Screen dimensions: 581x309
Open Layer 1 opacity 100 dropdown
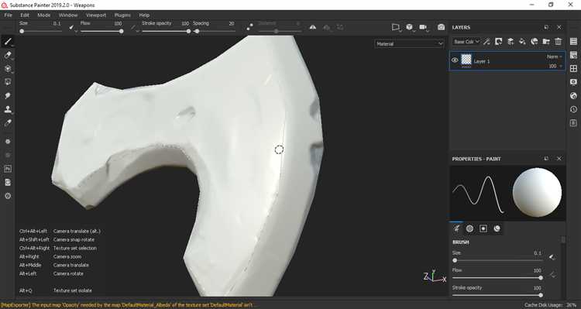coord(555,66)
